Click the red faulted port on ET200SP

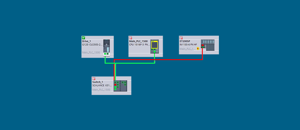pos(203,45)
